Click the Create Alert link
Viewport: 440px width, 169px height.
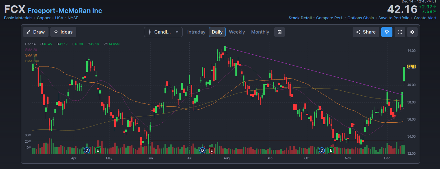click(425, 18)
